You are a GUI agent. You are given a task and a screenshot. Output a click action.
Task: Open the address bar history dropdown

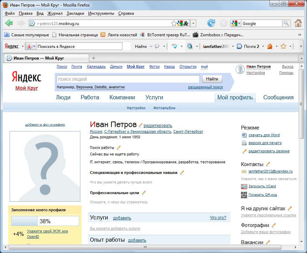point(193,23)
